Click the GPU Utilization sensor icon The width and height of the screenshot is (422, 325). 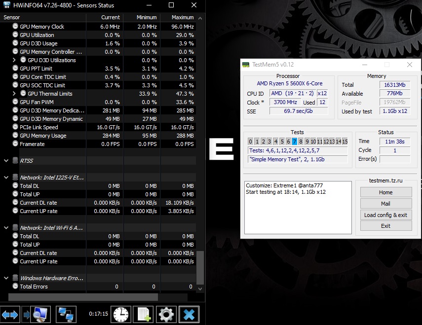pos(15,35)
